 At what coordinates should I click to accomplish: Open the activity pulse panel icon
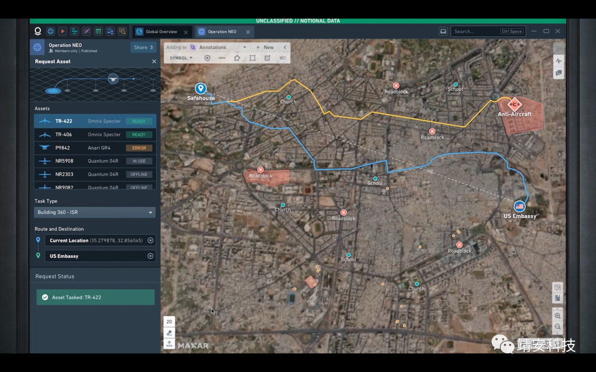point(558,61)
